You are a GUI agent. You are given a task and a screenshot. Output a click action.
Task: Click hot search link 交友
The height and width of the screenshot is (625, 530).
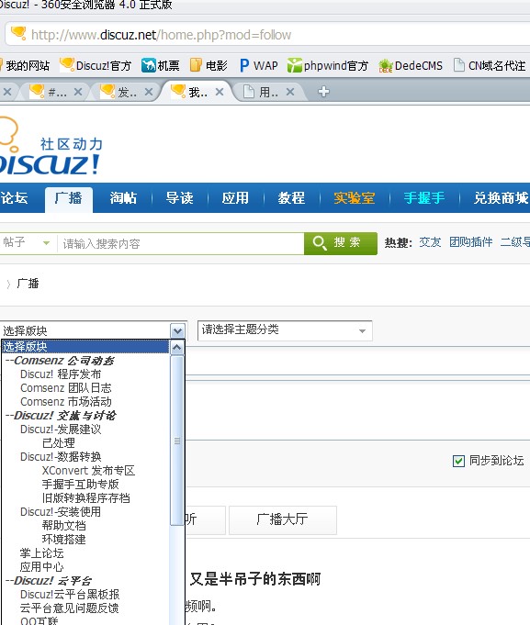click(430, 242)
